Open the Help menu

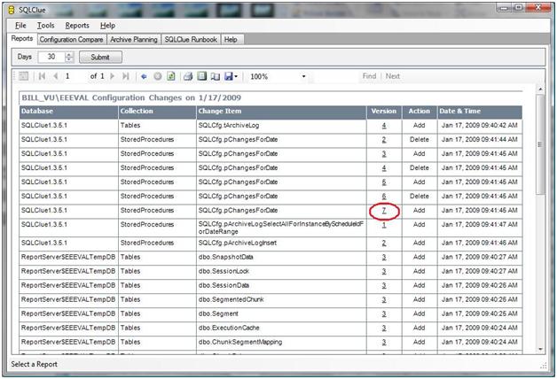point(107,26)
